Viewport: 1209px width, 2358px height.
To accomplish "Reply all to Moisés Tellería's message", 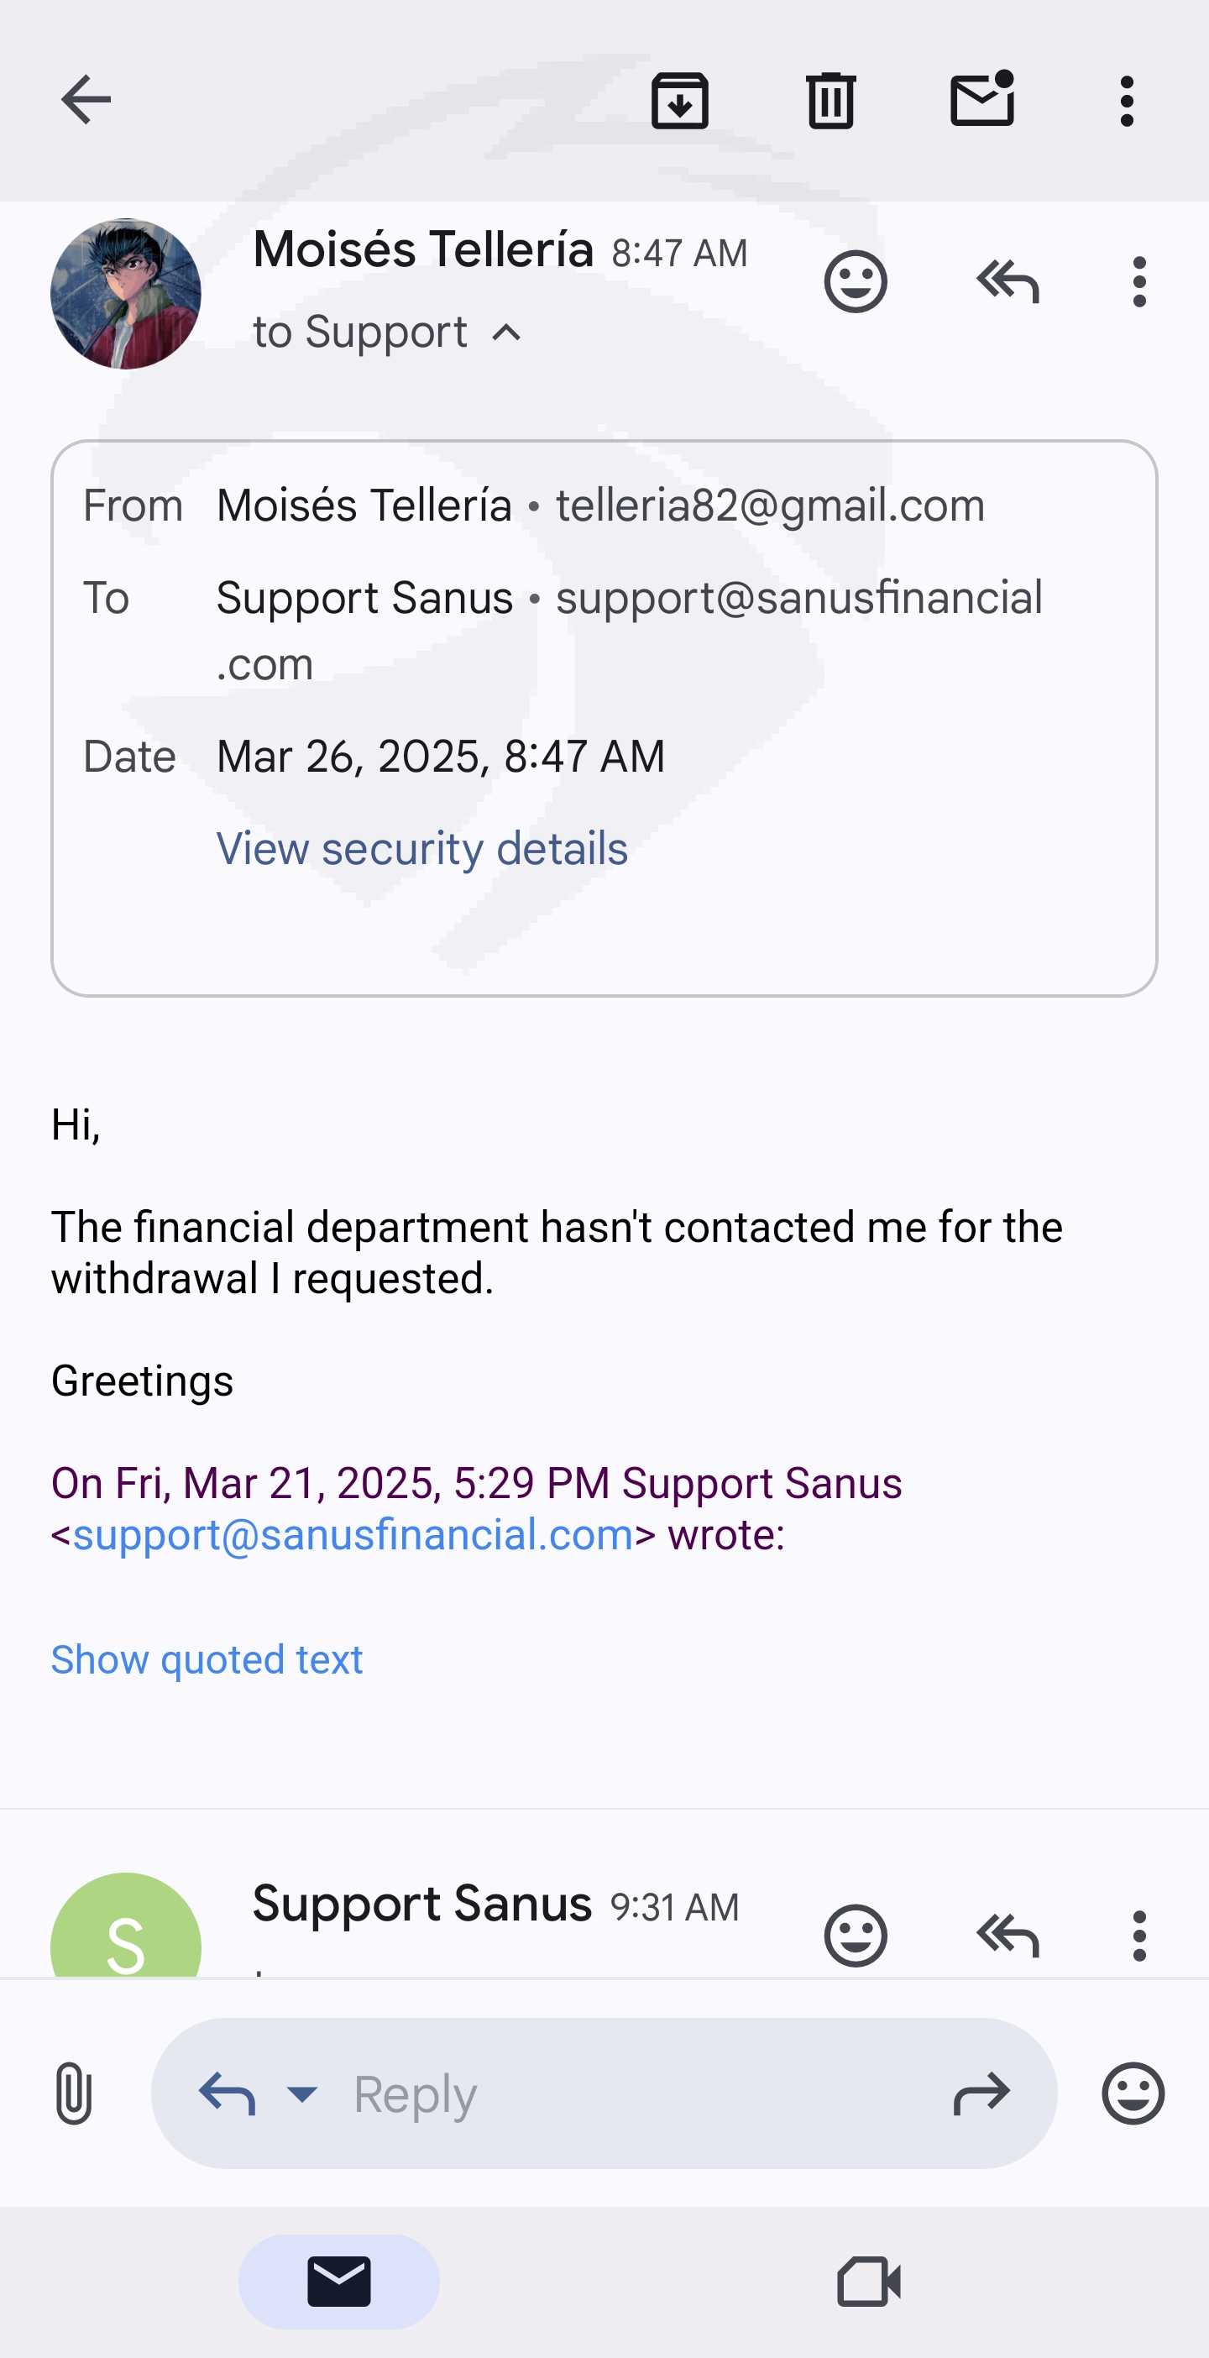I will click(x=1007, y=281).
